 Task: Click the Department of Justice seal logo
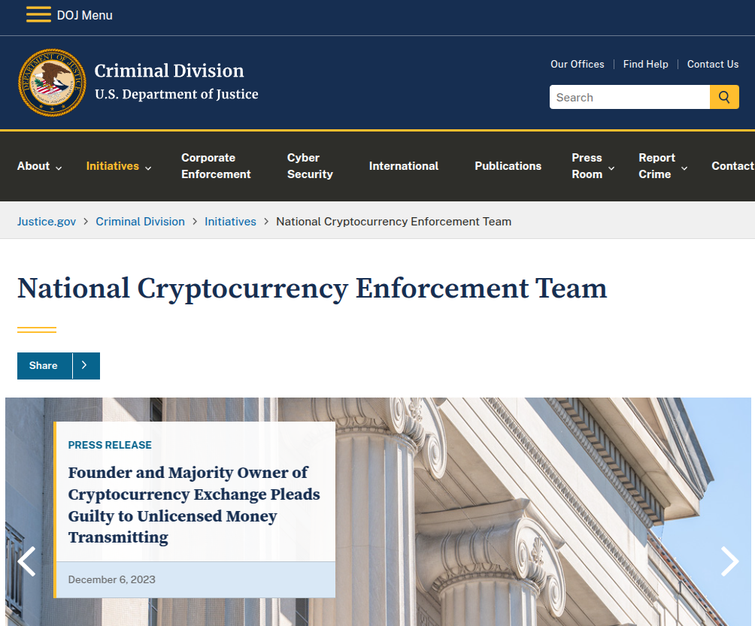click(x=52, y=83)
